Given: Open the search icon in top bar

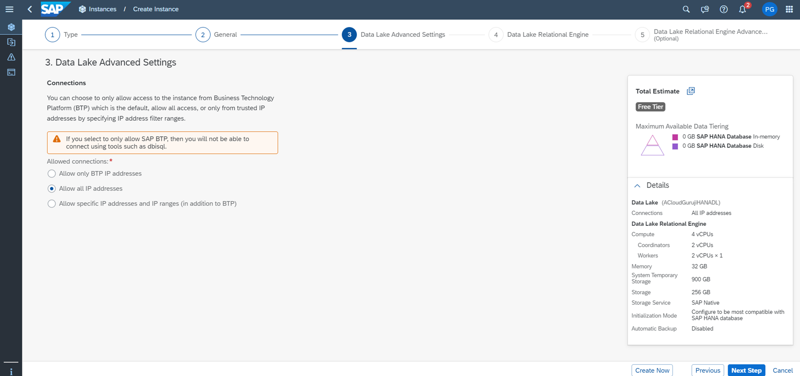Looking at the screenshot, I should [686, 9].
